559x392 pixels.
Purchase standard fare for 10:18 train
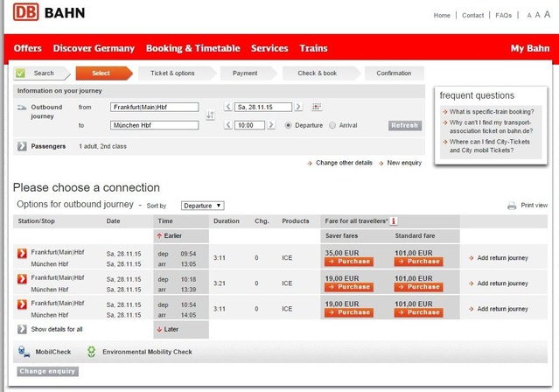[x=418, y=287]
